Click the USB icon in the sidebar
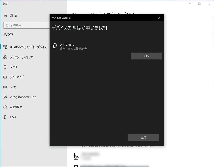The width and height of the screenshot is (214, 167). pyautogui.click(x=5, y=117)
